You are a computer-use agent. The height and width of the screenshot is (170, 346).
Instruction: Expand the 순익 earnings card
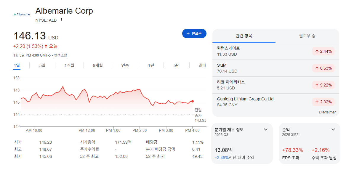(333, 129)
